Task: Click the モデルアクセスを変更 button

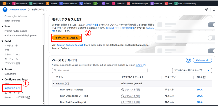Action: (x=67, y=38)
